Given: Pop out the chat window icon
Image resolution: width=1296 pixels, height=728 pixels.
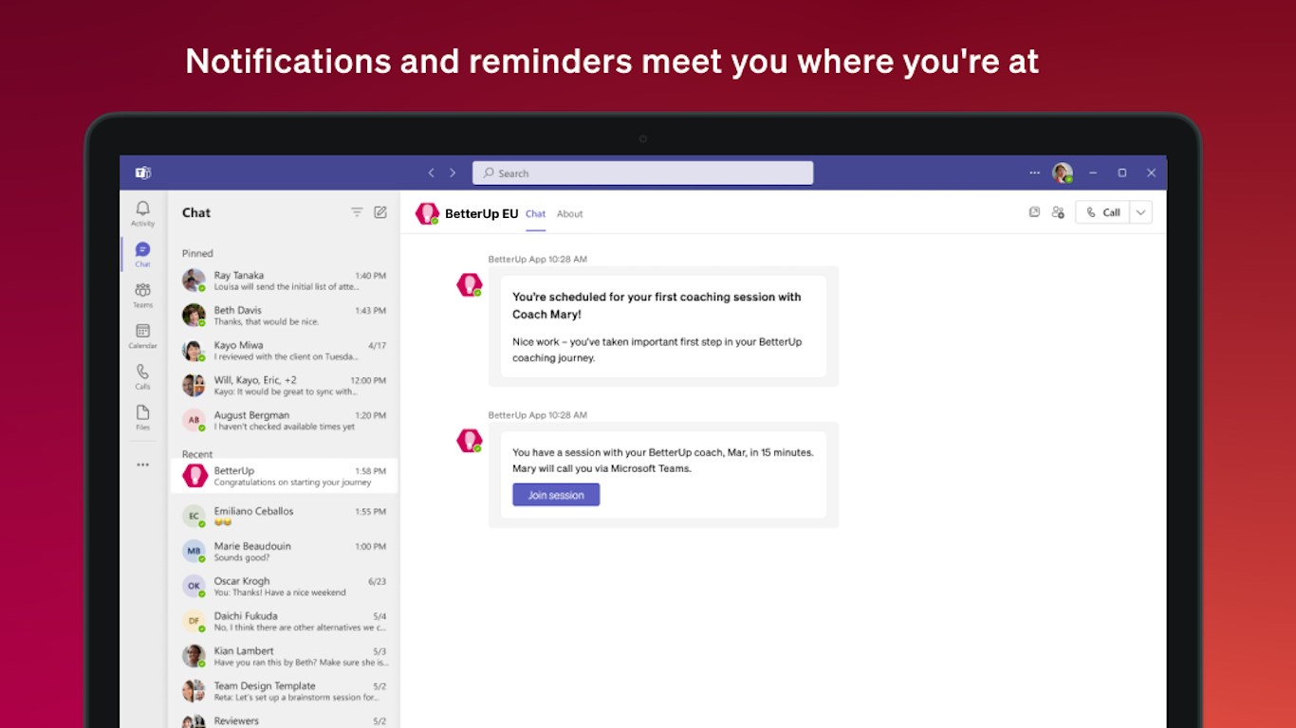Looking at the screenshot, I should tap(1034, 212).
